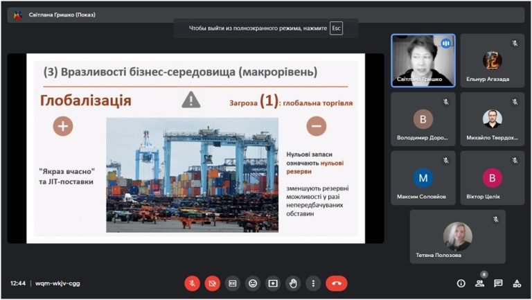Click presenter name Світлана Гришко (Показ)
Screen dimensions: 532x300
[62, 15]
